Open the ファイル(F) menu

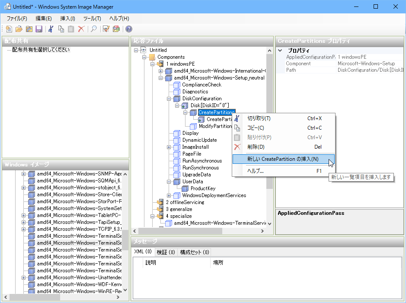17,19
